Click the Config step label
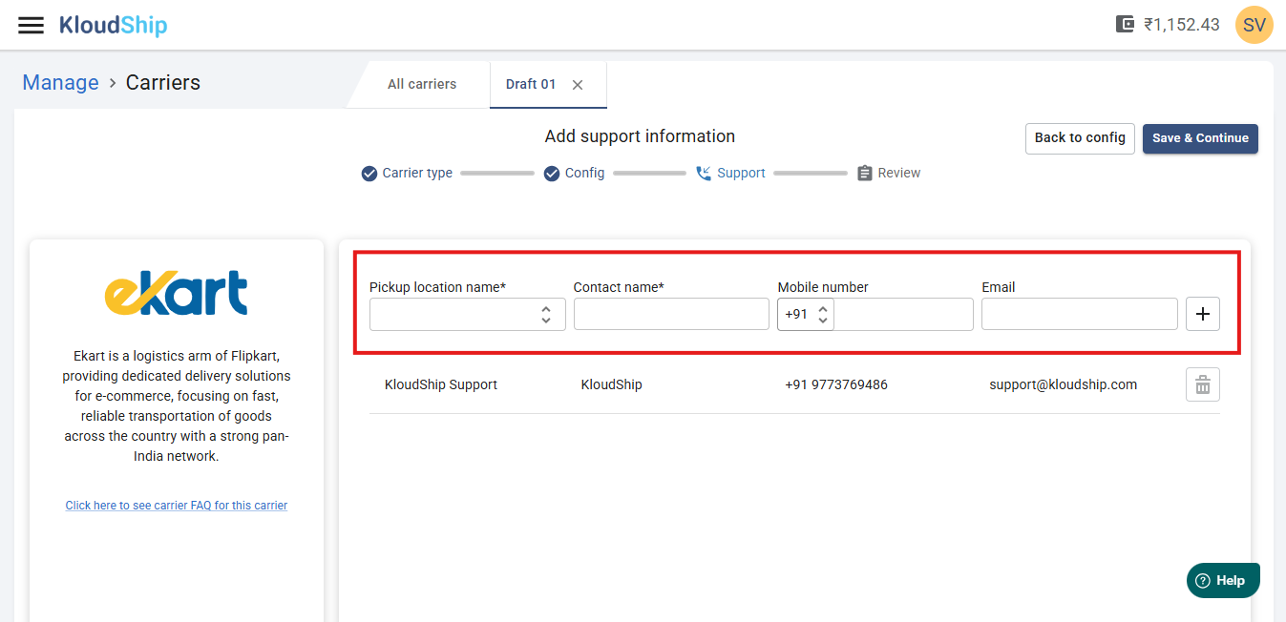Screen dimensions: 1286x622 (584, 174)
